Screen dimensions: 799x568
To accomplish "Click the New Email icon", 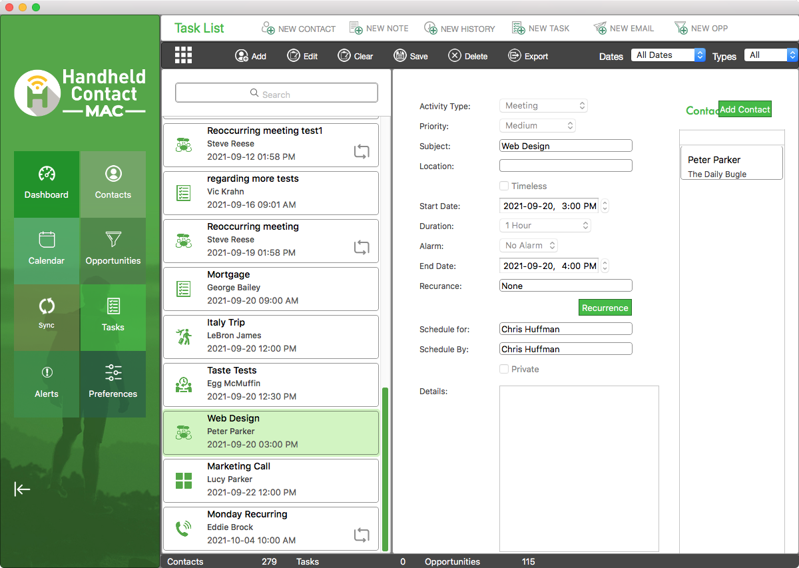I will pos(601,28).
